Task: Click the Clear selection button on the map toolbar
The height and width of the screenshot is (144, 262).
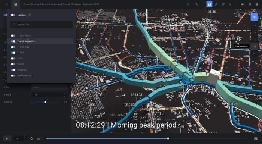Action: 254,46
